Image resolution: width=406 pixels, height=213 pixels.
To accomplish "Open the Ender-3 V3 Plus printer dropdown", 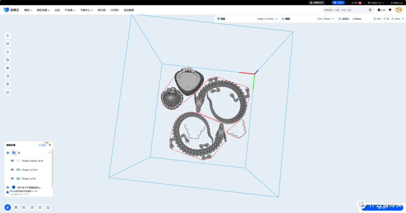I will point(268,19).
